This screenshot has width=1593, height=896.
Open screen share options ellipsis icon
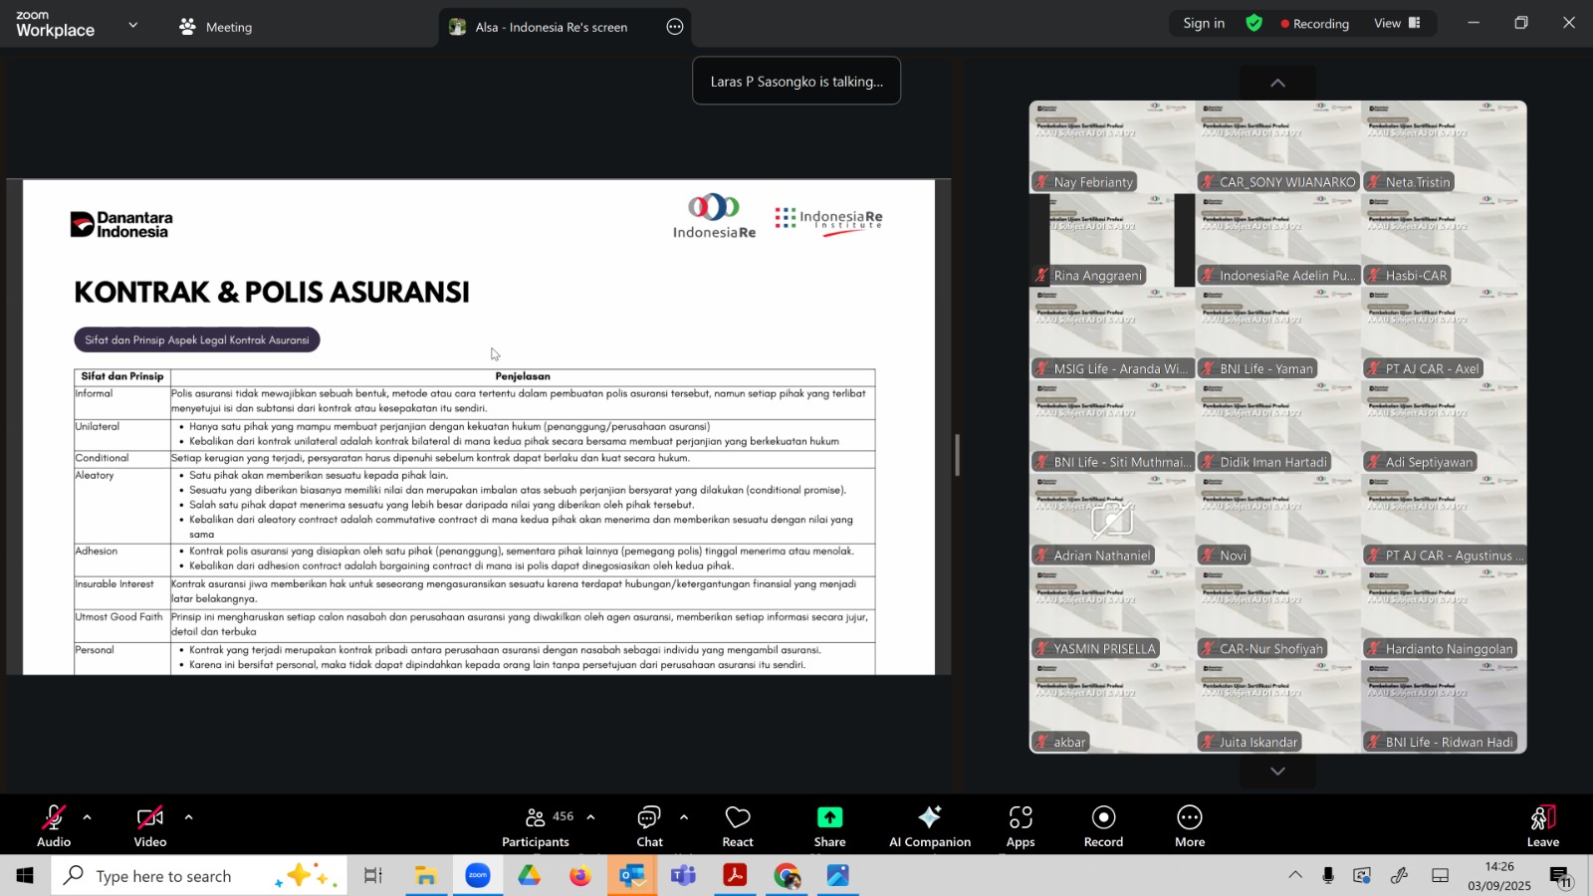tap(675, 27)
